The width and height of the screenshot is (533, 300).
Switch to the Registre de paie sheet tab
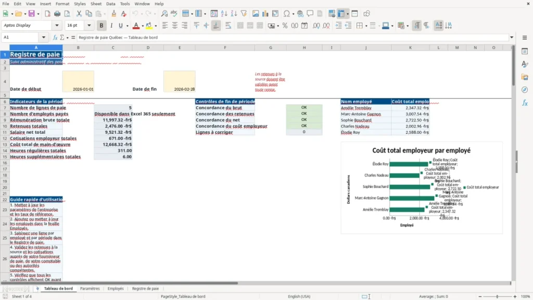tap(145, 289)
